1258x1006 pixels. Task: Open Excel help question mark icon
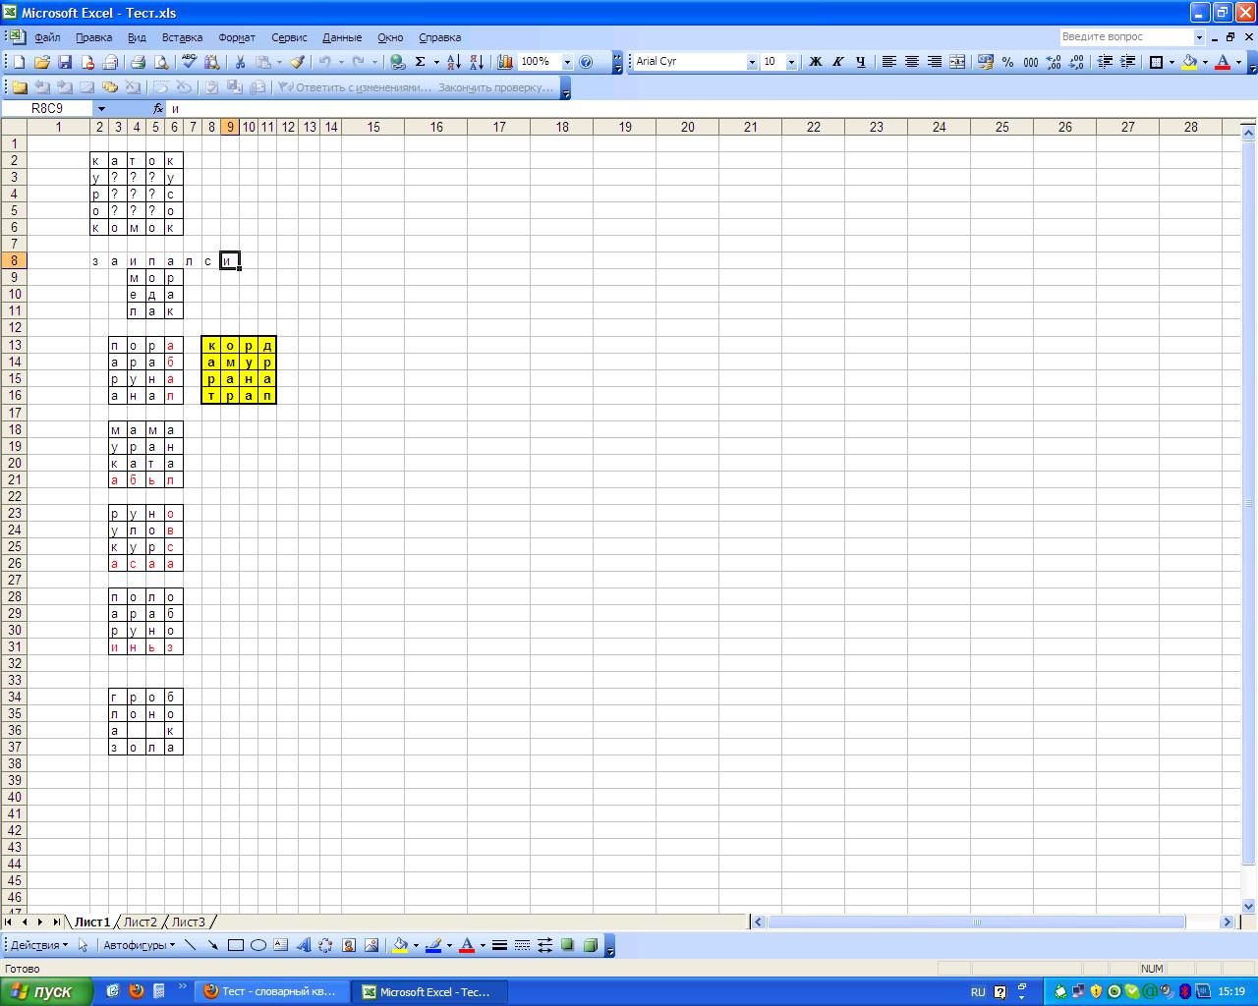(587, 62)
